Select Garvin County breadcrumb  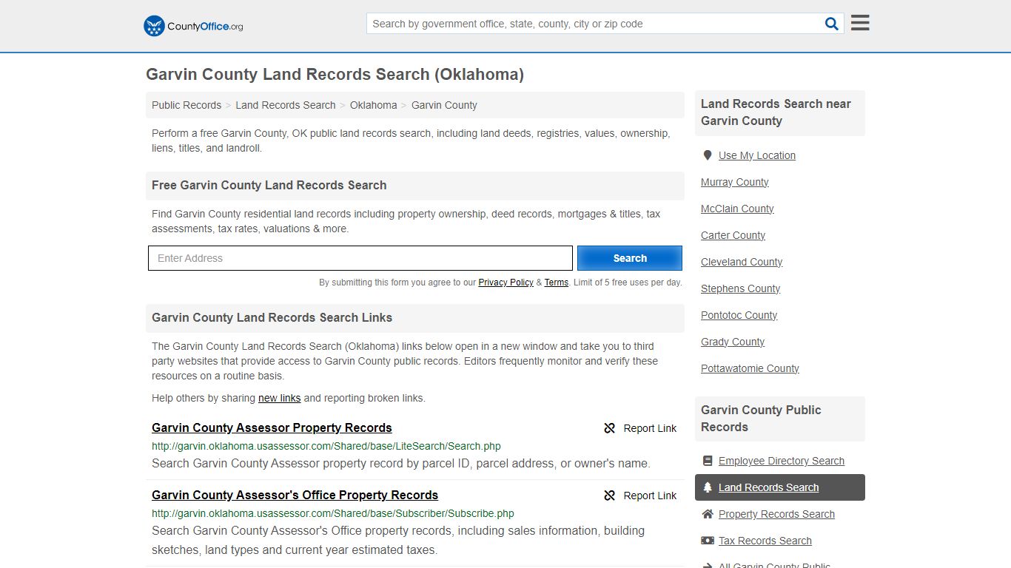pyautogui.click(x=444, y=105)
